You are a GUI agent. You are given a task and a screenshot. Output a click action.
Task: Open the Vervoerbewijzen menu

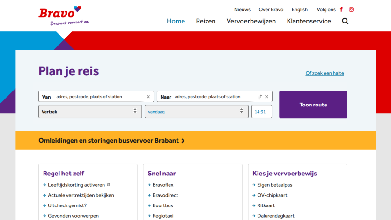pyautogui.click(x=251, y=21)
